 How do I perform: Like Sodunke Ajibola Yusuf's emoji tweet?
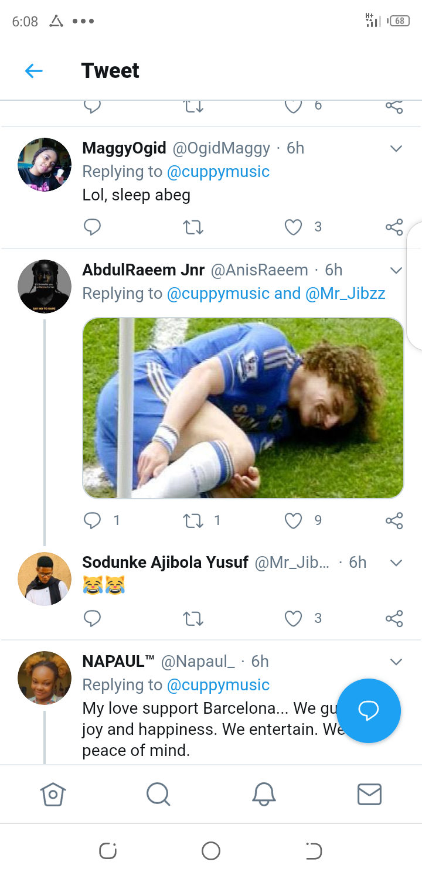[x=293, y=618]
